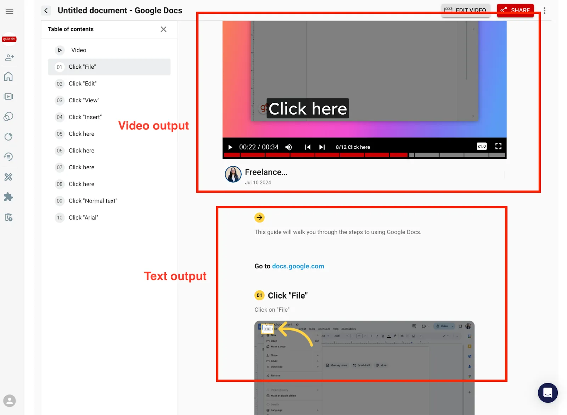Open the trash history sidebar icon
This screenshot has height=415, width=567.
9,217
